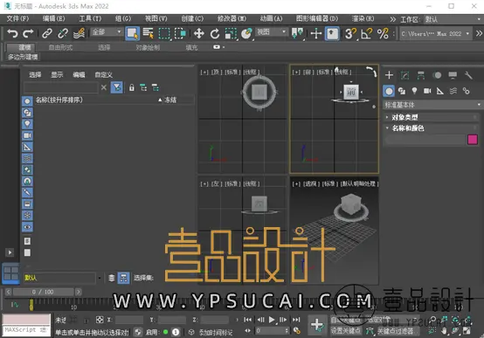Toggle the lock selection icon in Scene Explorer
This screenshot has height=338, width=484.
click(132, 87)
